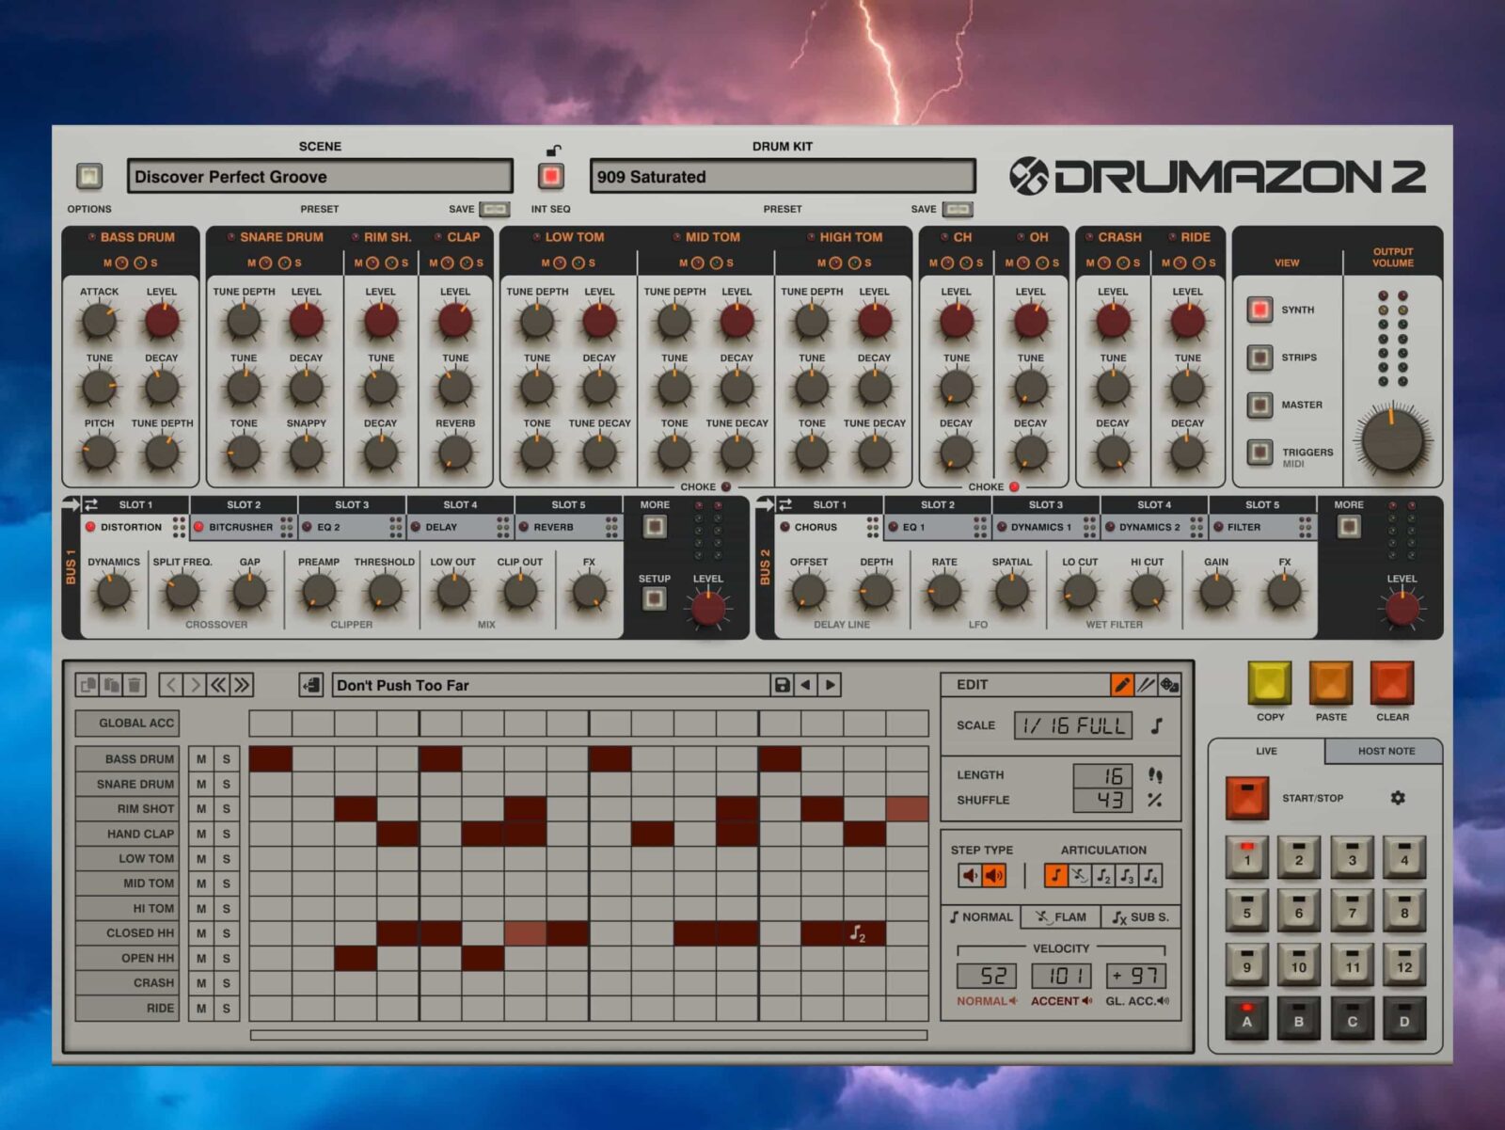Open the Flam velocity tab
Screen dimensions: 1505x1130
point(1060,917)
